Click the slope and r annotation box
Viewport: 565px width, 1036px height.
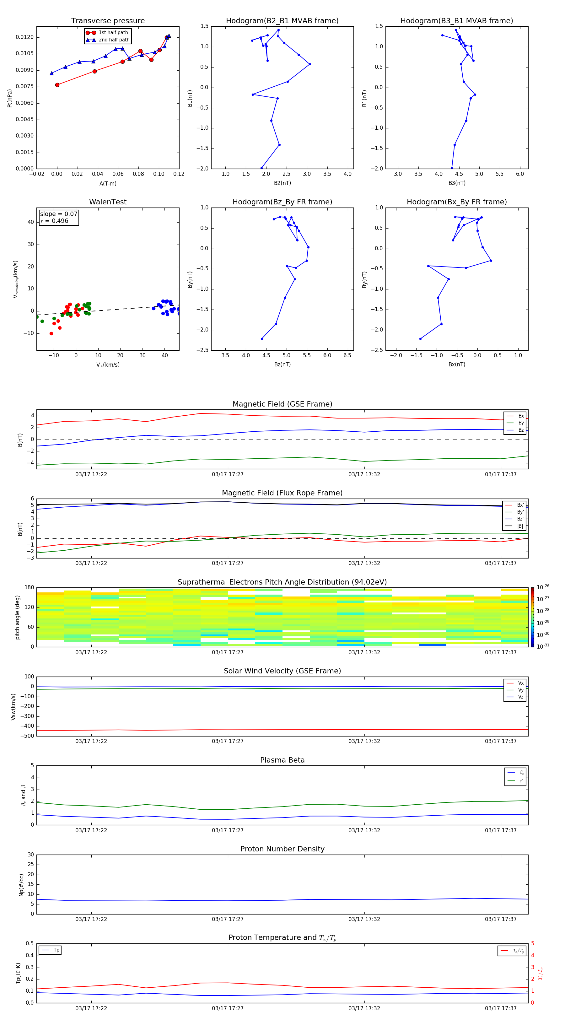tap(59, 217)
